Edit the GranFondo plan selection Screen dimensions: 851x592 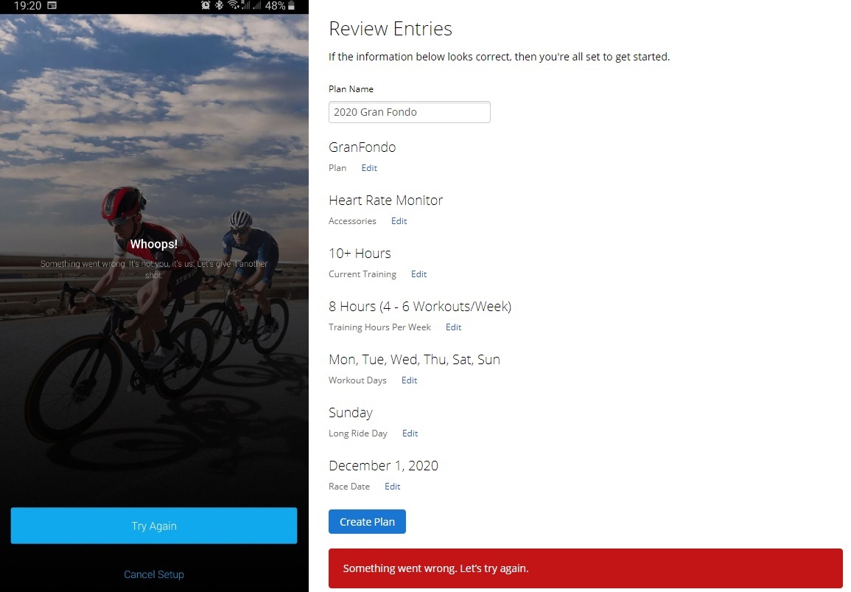point(369,168)
